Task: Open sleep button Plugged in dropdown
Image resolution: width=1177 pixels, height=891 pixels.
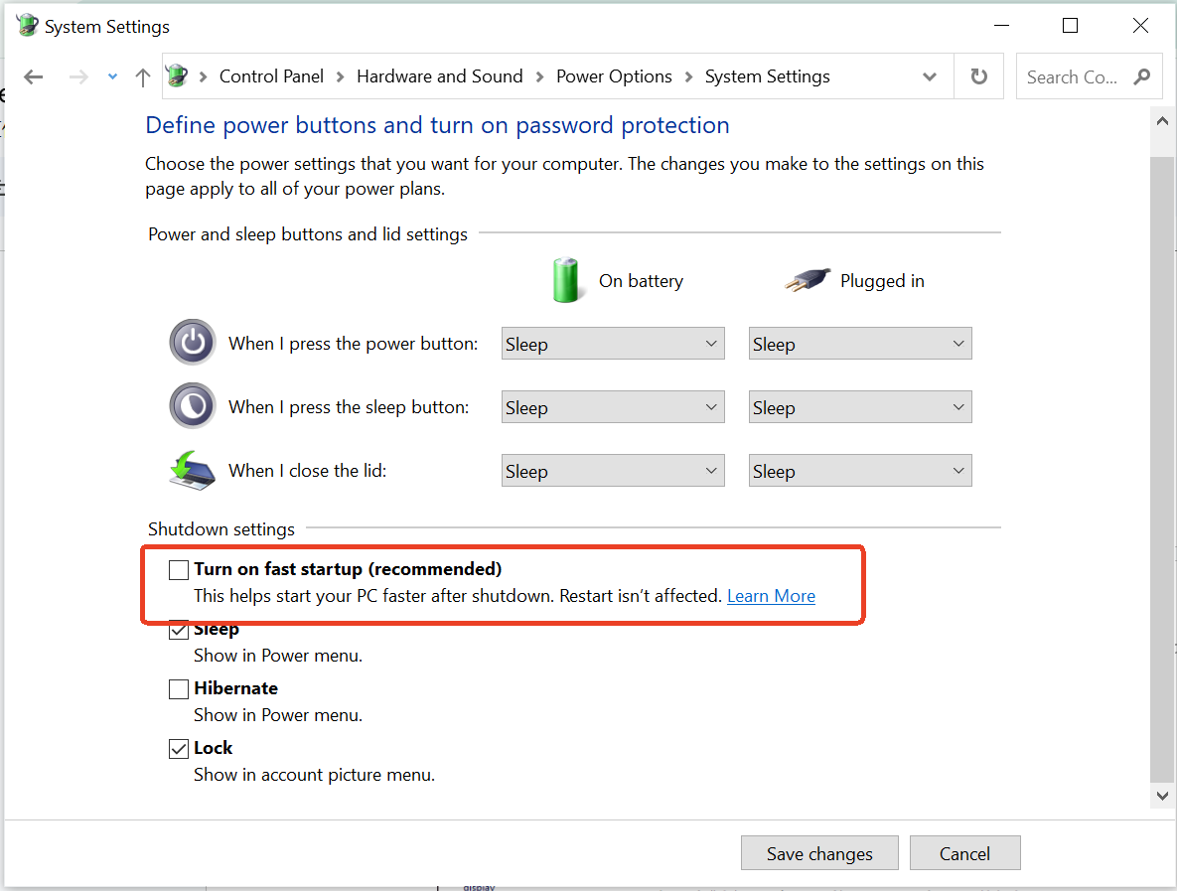Action: (x=859, y=407)
